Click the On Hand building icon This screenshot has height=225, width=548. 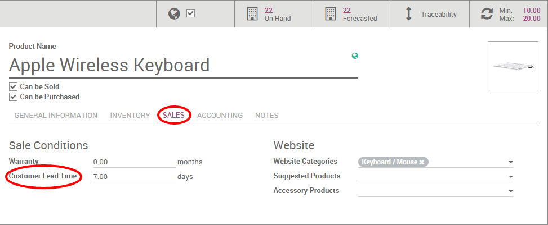click(252, 14)
